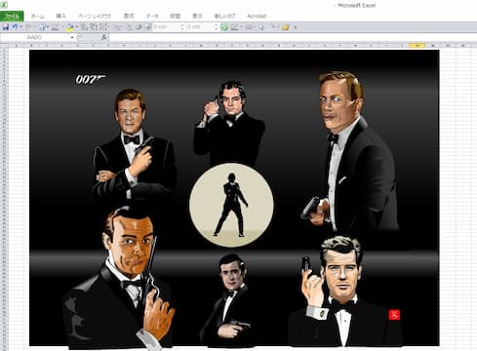Open the Name Box dropdown arrow
This screenshot has height=351, width=477.
[x=72, y=38]
